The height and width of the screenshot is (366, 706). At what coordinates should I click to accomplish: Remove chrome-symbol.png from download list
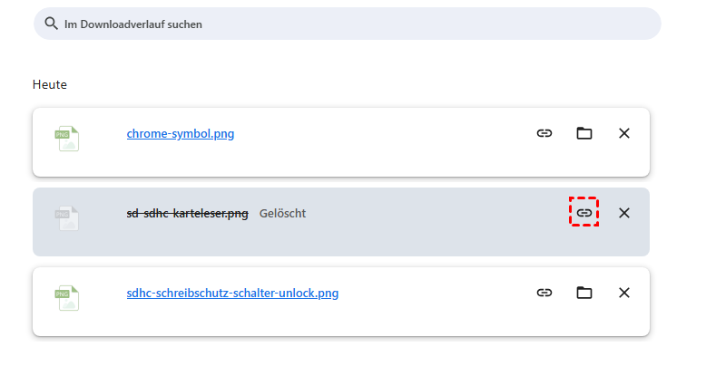(x=624, y=133)
